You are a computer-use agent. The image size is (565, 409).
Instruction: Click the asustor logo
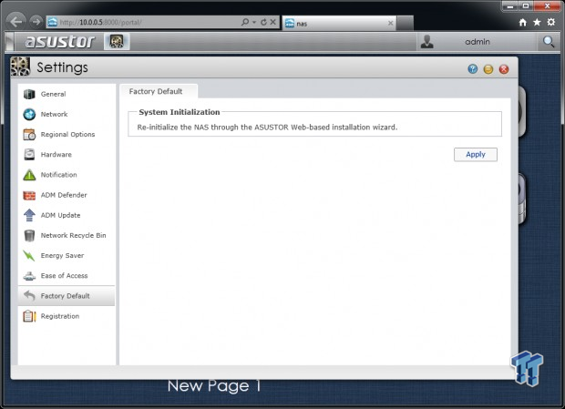coord(60,41)
